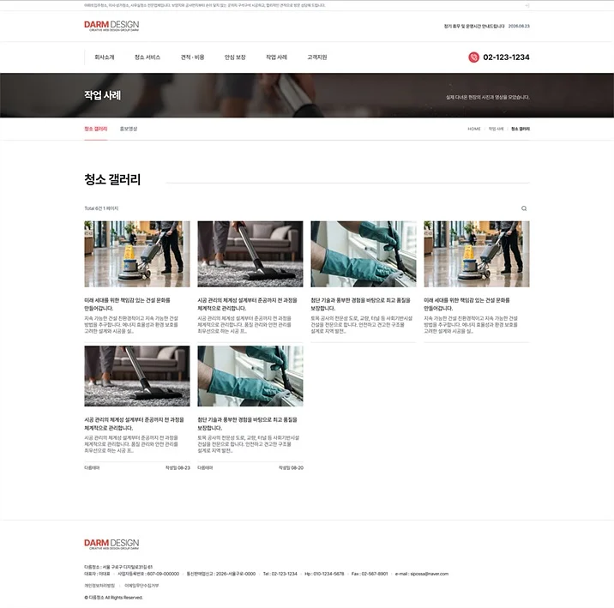Open glove window-cleaning thumbnail dated 08-20
The image size is (614, 608).
click(250, 376)
